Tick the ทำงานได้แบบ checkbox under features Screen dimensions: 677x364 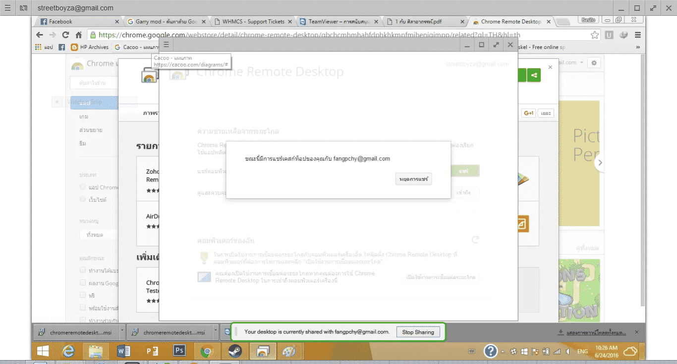[83, 270]
